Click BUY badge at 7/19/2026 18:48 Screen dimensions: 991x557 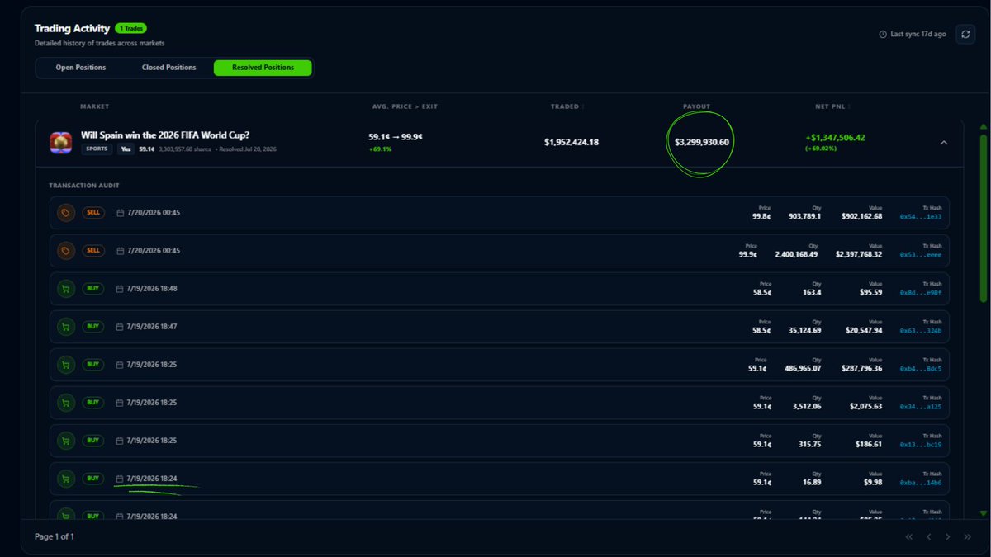(x=92, y=289)
